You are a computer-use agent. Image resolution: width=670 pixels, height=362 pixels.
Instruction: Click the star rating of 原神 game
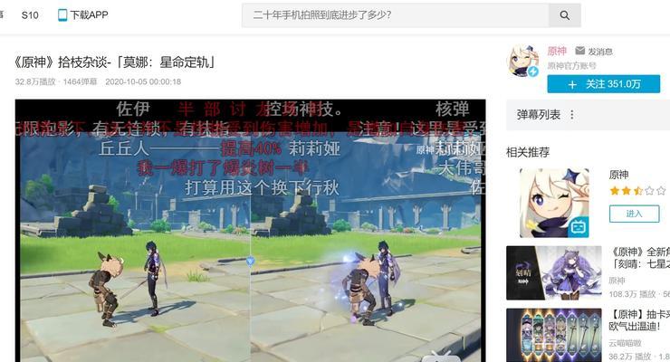click(x=637, y=191)
